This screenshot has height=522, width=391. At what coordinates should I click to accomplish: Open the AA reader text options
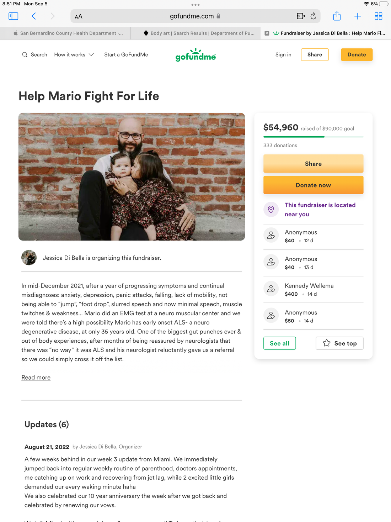(x=79, y=16)
